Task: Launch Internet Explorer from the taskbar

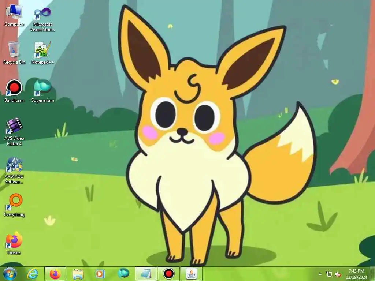Action: pos(33,274)
